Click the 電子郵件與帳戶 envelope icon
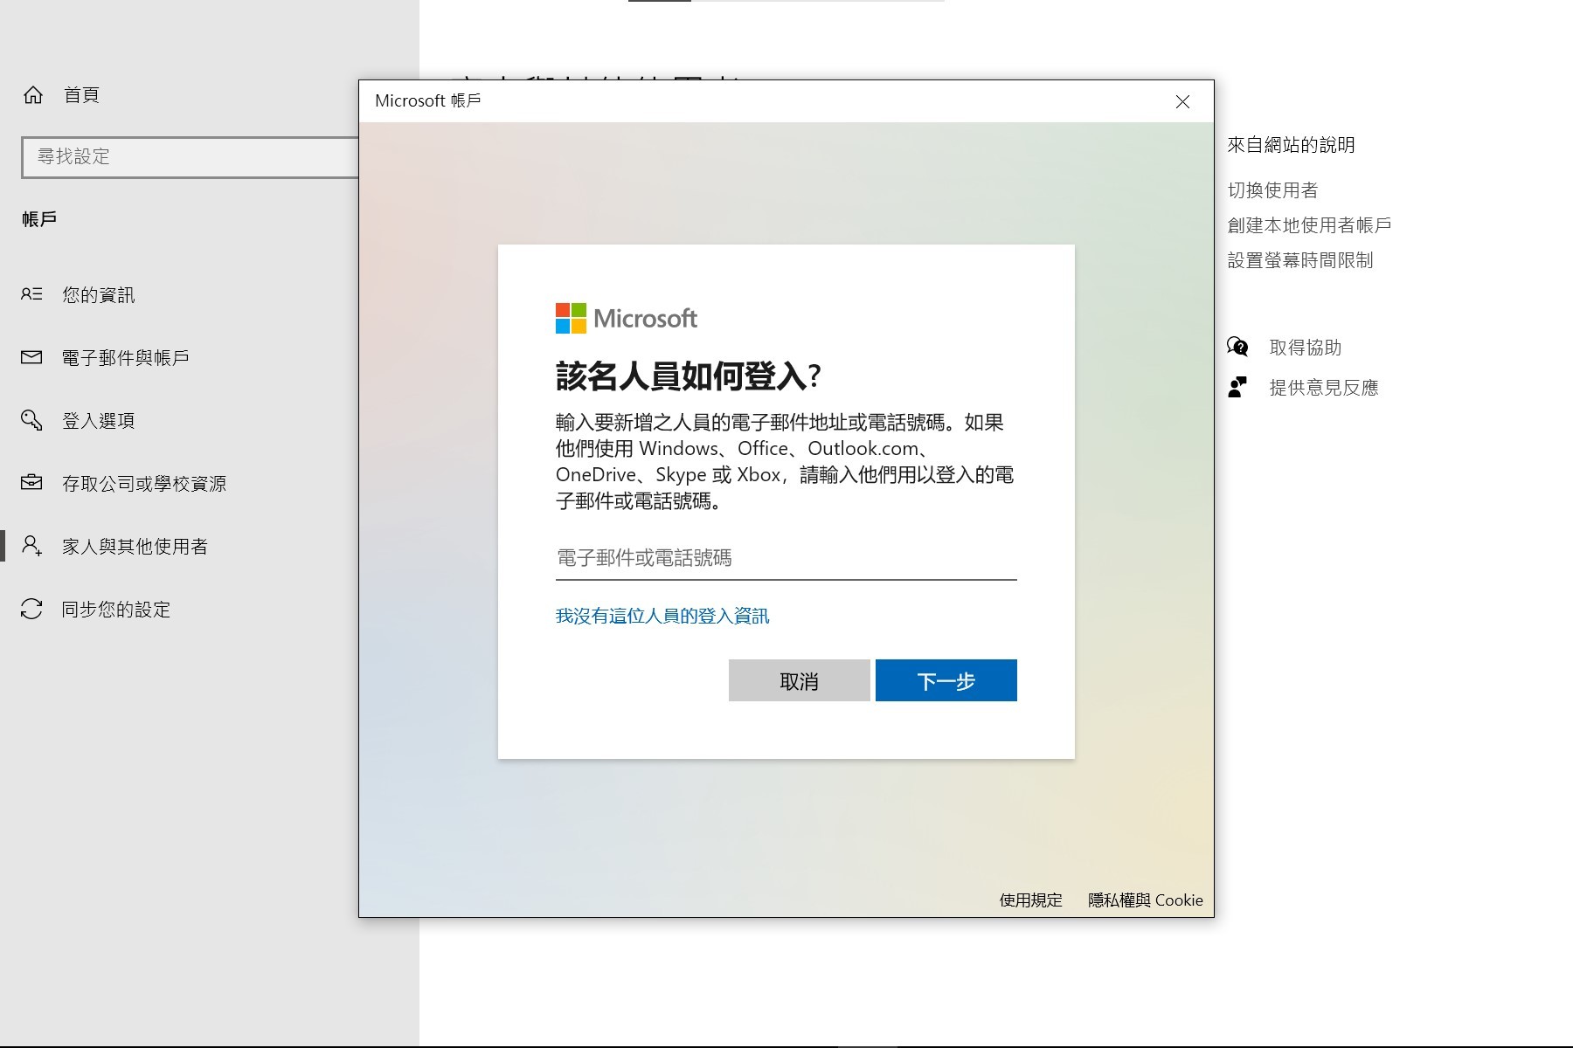The image size is (1573, 1048). pos(31,357)
